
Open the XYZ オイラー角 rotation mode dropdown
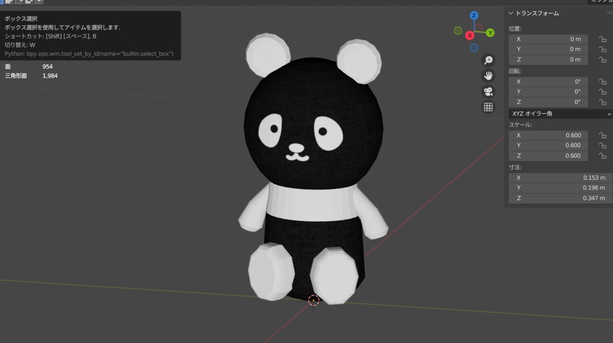560,114
